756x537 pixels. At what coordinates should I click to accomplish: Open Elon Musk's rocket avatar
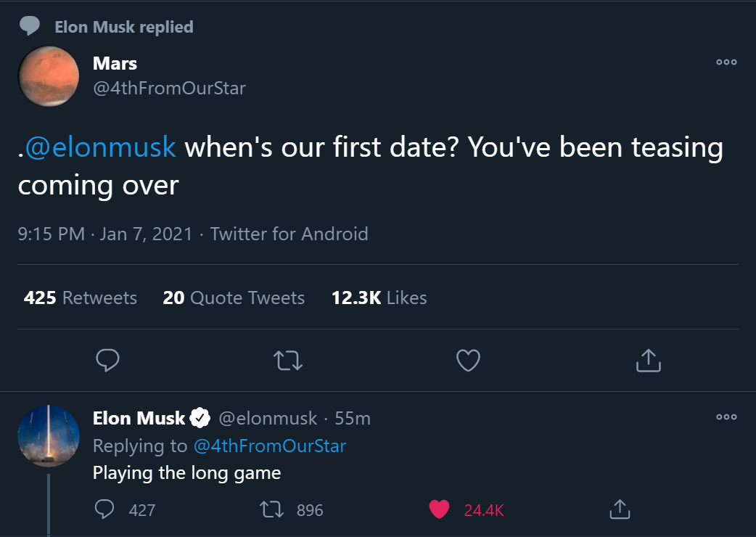point(49,435)
